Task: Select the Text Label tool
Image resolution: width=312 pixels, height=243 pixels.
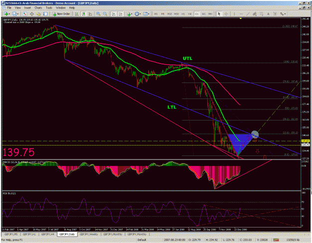Action: (x=275, y=14)
